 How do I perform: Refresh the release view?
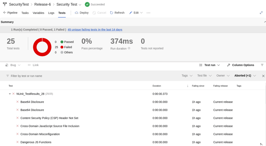point(117,13)
